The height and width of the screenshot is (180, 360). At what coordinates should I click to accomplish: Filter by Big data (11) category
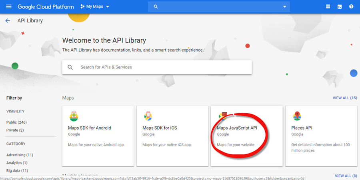pos(17,170)
